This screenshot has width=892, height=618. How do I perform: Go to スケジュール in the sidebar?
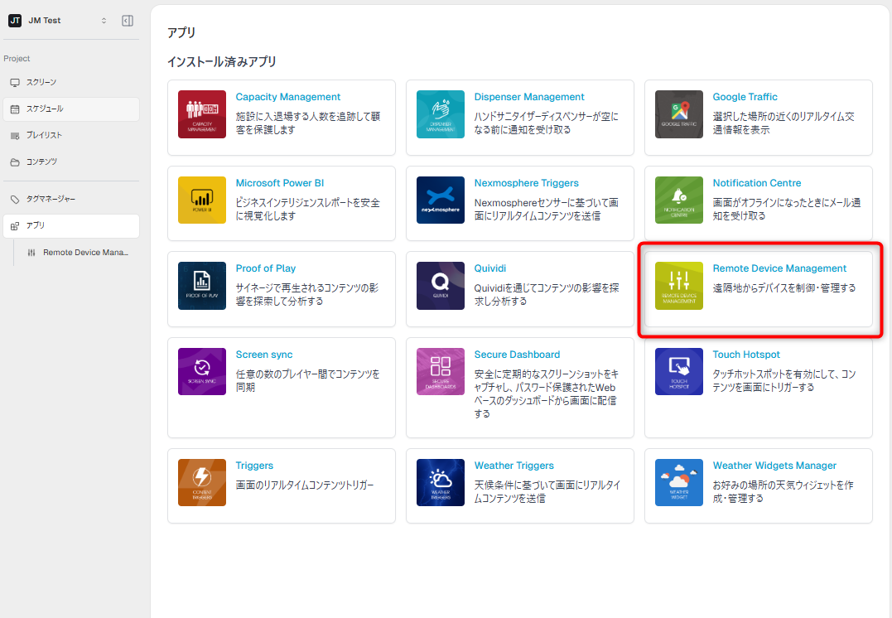(71, 109)
